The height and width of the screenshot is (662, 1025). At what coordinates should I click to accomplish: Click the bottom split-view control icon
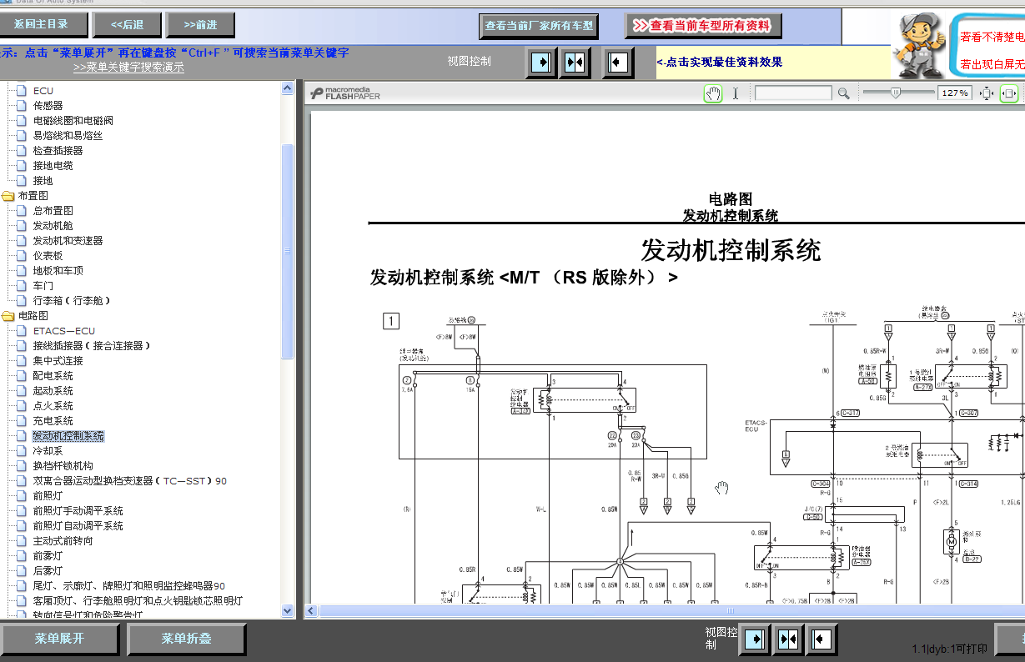tap(788, 639)
